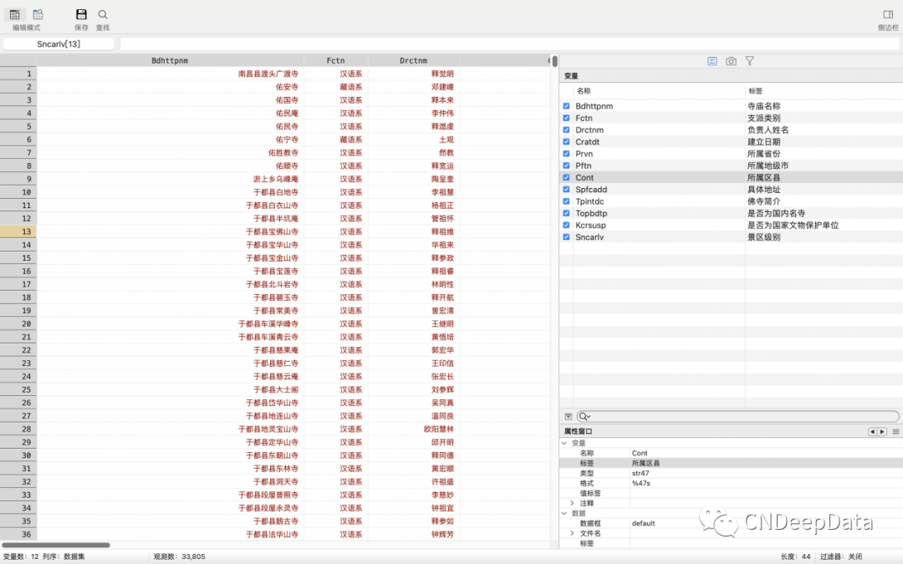Select the Bdhttpnm column header

170,60
